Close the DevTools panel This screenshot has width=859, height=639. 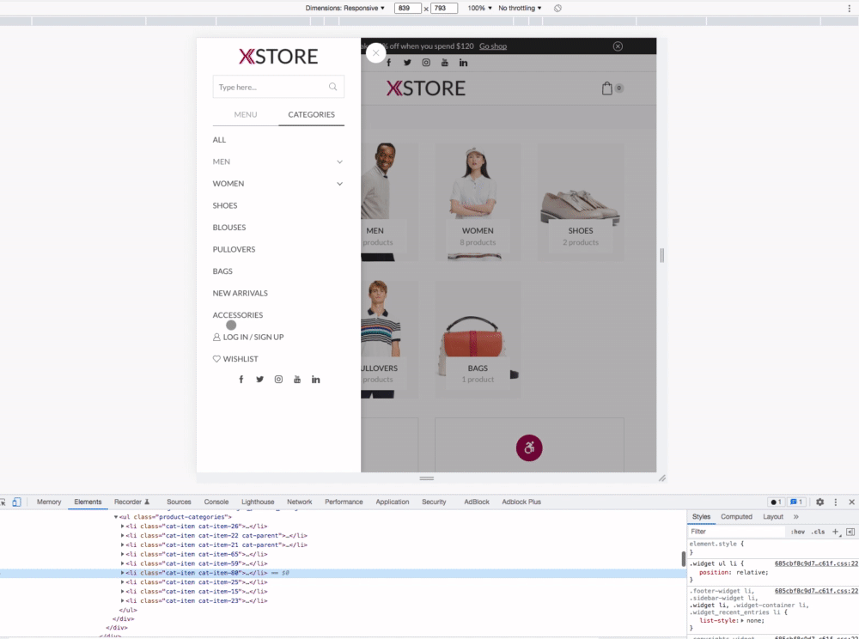click(x=851, y=502)
